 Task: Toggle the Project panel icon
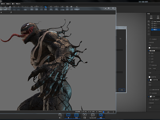(x=76, y=115)
